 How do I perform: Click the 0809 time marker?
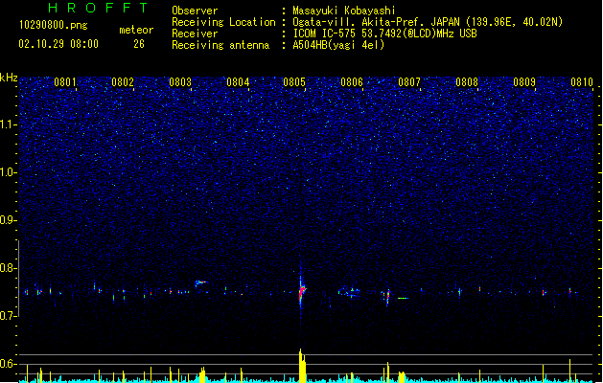(x=524, y=82)
